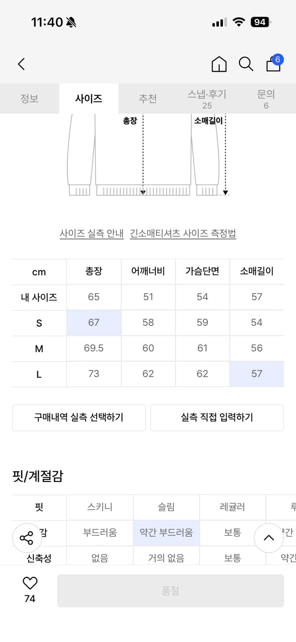The image size is (296, 642).
Task: Tap the share icon button
Action: pyautogui.click(x=27, y=538)
